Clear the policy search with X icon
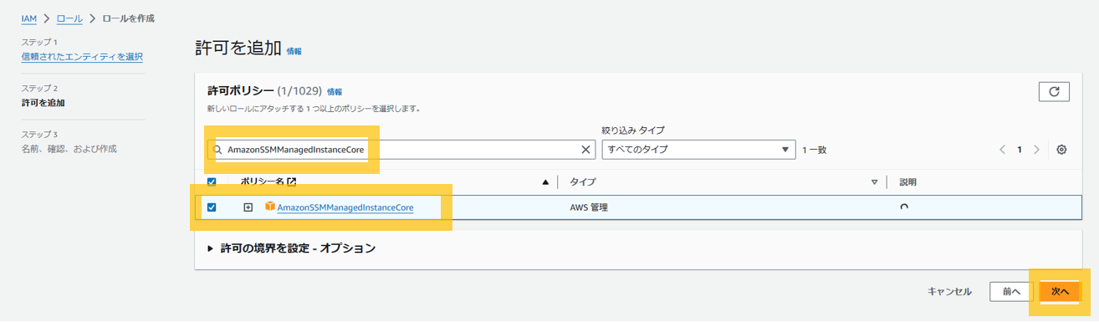 586,150
